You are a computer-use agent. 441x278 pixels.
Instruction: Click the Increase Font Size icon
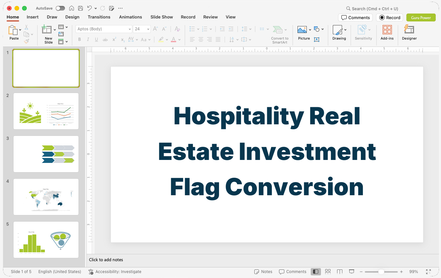pyautogui.click(x=156, y=29)
